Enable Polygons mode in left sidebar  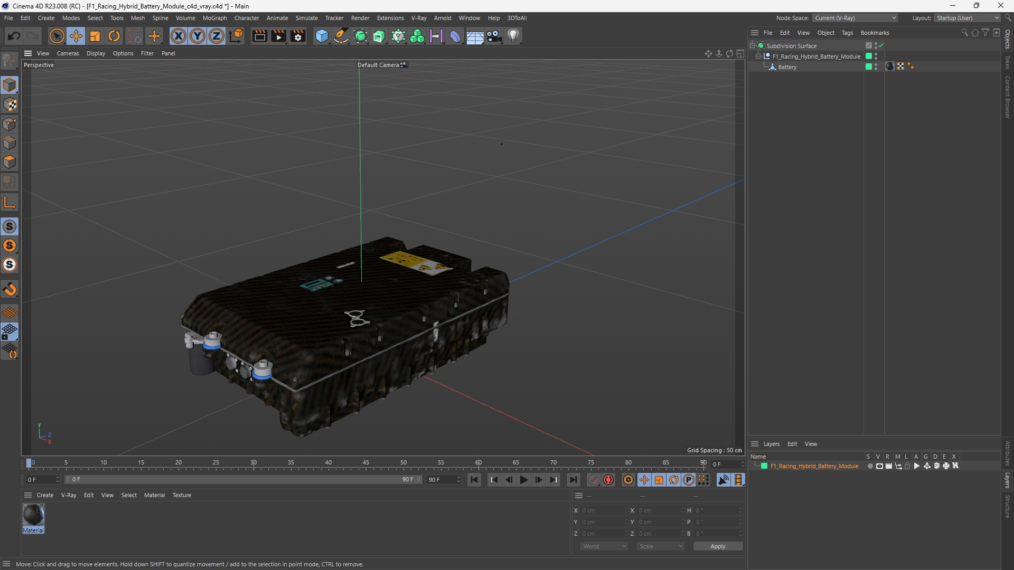click(x=10, y=162)
